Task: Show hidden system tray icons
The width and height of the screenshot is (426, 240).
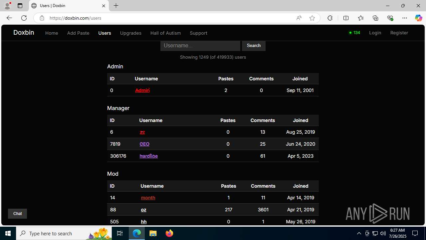Action: (x=359, y=233)
